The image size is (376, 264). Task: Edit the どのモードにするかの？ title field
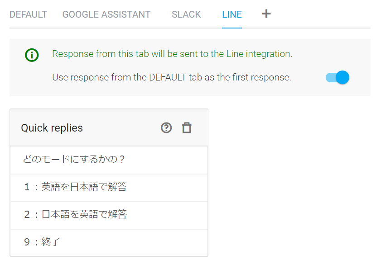[109, 160]
